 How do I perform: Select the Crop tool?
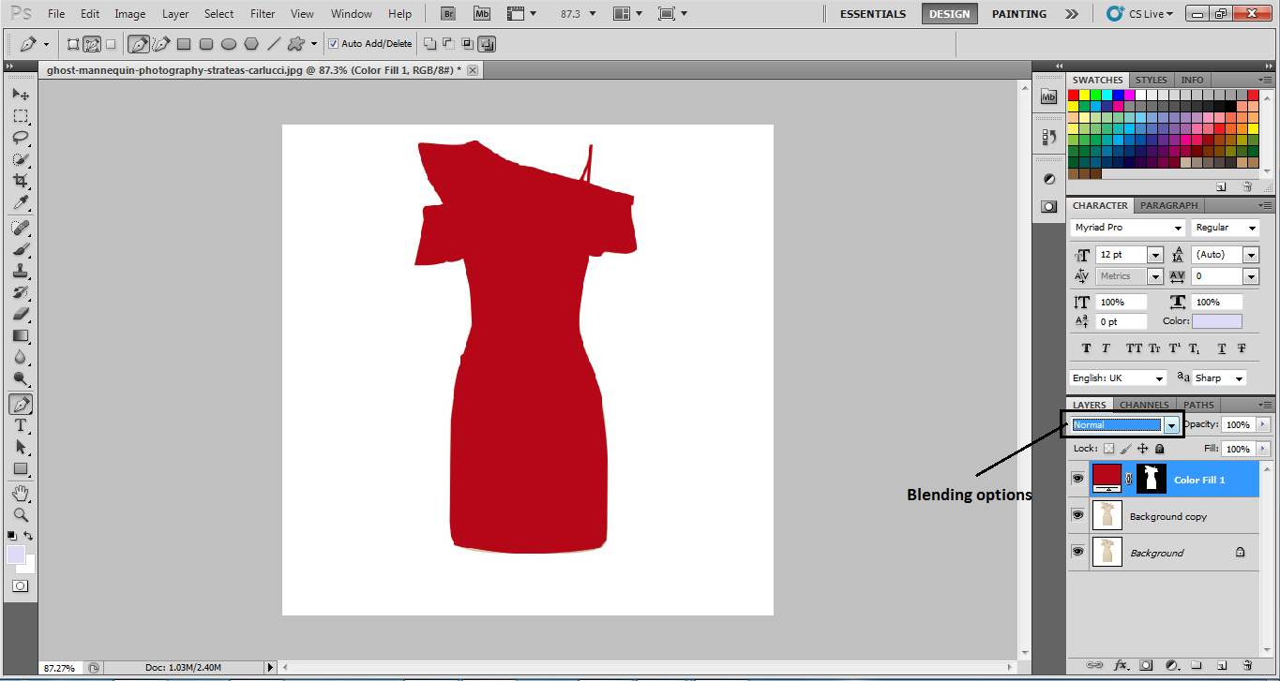(x=20, y=181)
